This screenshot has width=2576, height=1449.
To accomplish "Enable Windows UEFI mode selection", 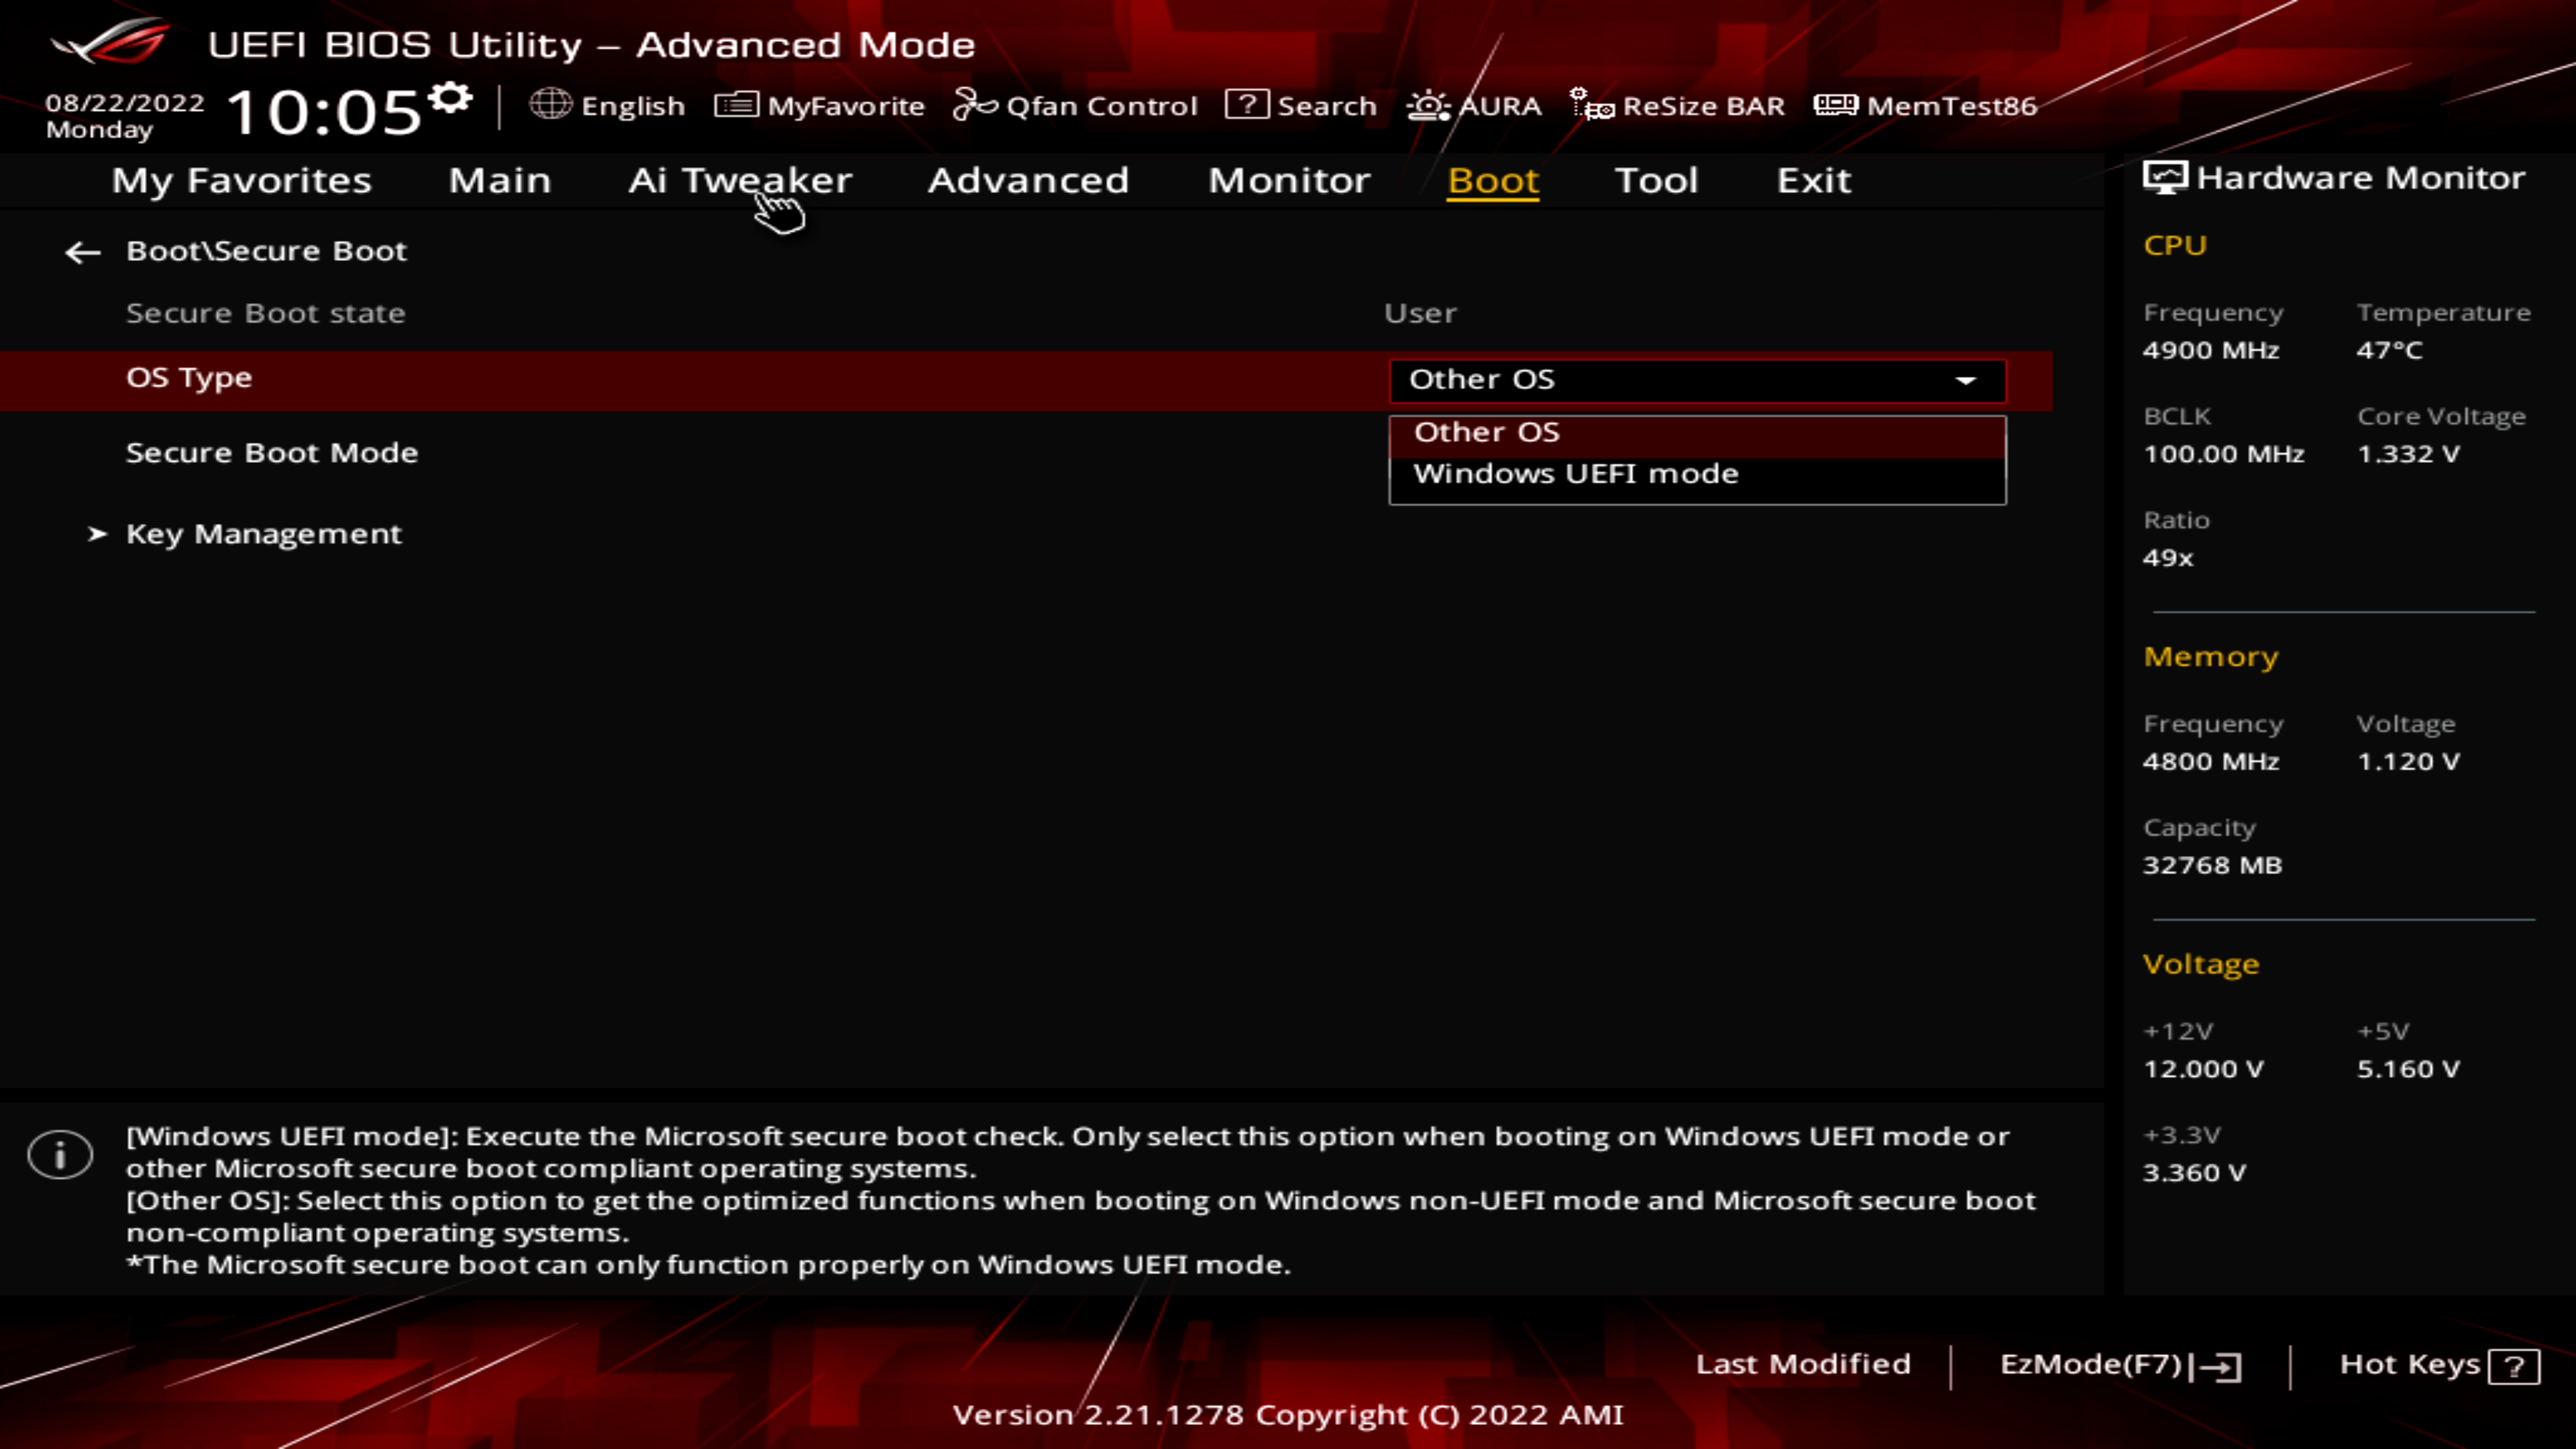I will (x=1574, y=472).
